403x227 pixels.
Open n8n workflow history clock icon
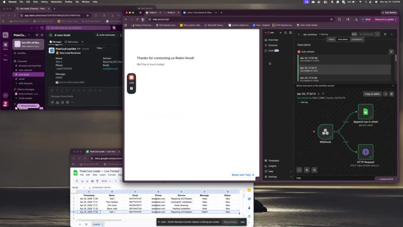click(x=385, y=34)
